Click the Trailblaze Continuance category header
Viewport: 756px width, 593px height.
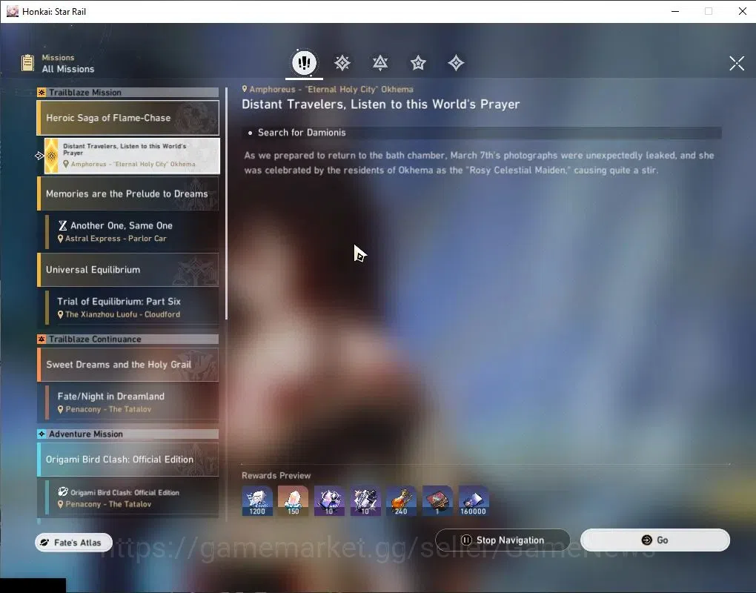click(x=128, y=339)
